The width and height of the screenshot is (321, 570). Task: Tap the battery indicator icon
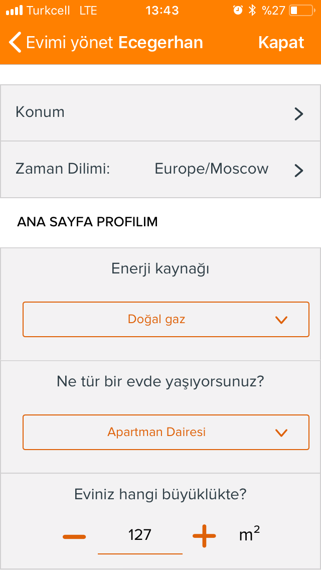pos(302,11)
